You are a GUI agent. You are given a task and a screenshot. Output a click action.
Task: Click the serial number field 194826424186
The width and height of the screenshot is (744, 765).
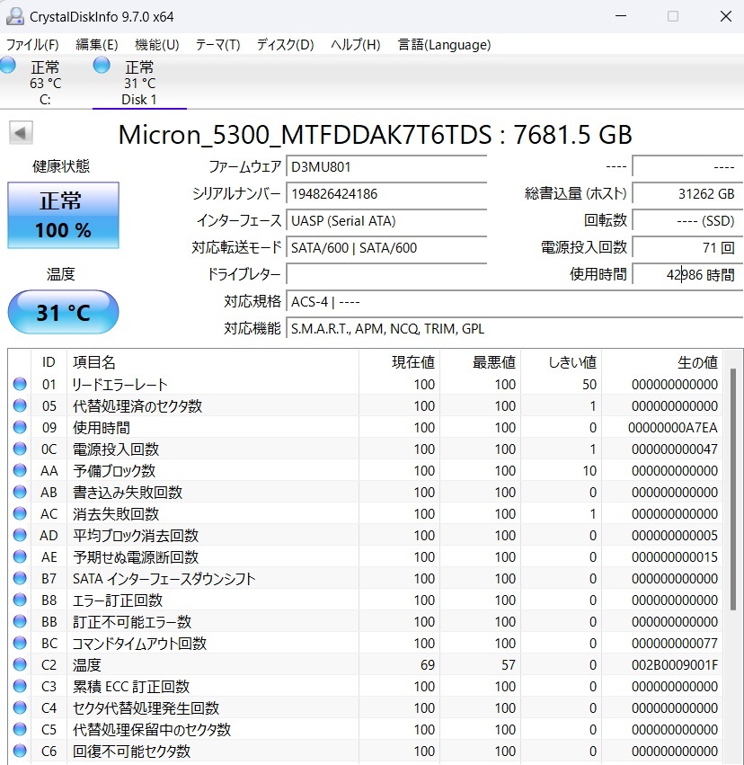[386, 193]
